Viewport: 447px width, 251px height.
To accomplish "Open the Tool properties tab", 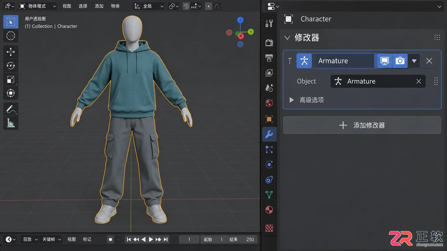I will (x=269, y=24).
